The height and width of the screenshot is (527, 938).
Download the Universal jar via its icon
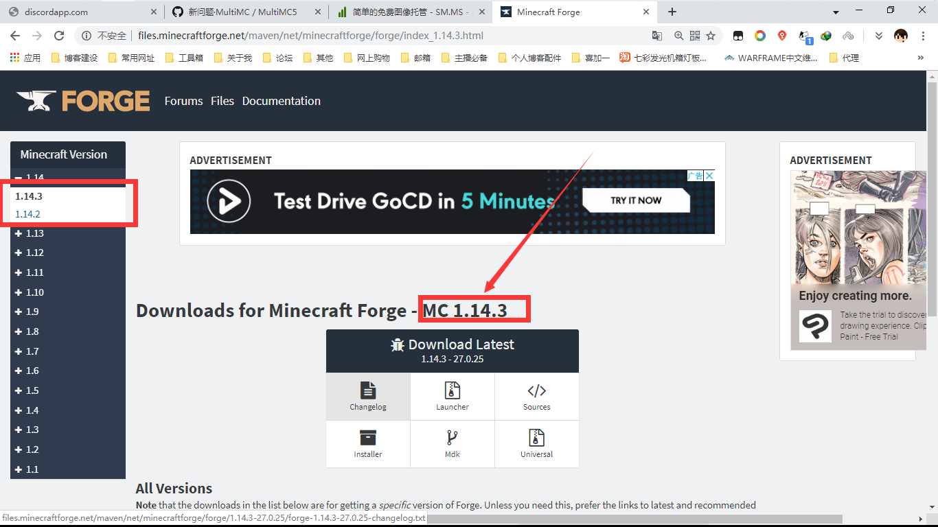[x=536, y=438]
